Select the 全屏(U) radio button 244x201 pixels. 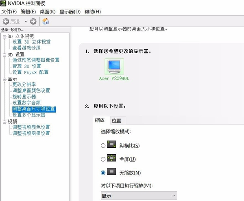click(103, 159)
